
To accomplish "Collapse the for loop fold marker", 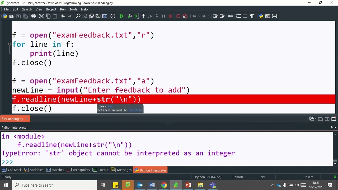I will (10, 44).
